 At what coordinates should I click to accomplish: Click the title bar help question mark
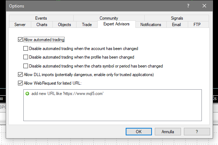coord(188,6)
